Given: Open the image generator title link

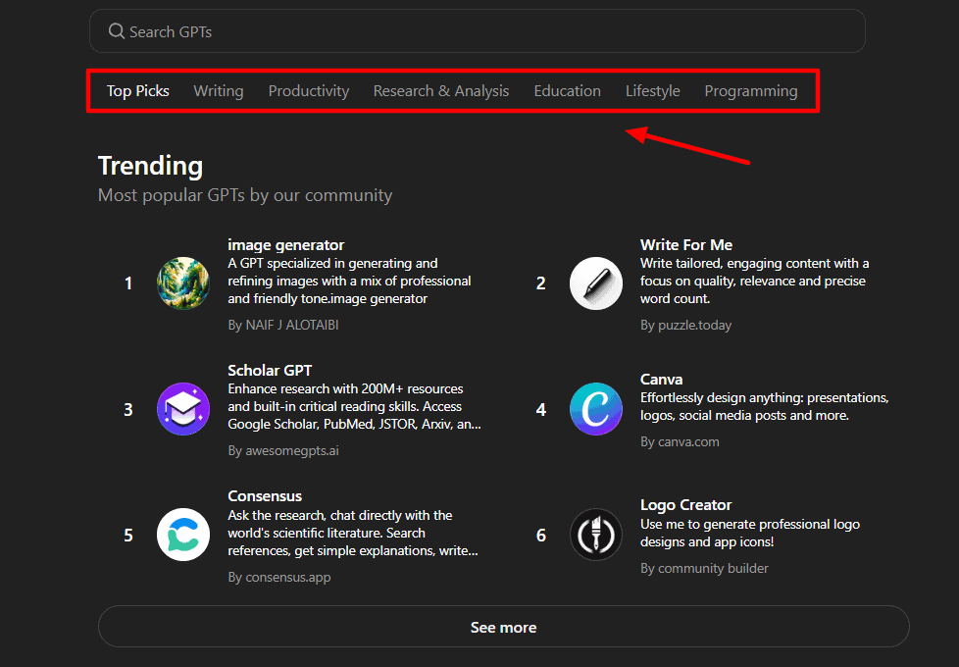Looking at the screenshot, I should [x=285, y=245].
